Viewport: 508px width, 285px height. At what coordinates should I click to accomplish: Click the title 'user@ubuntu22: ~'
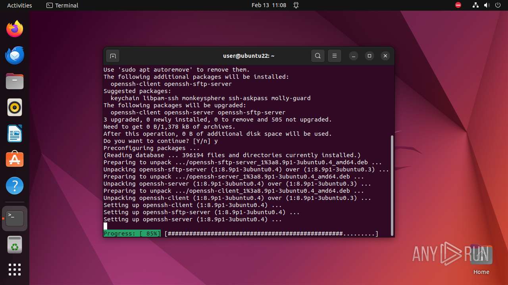pyautogui.click(x=248, y=56)
